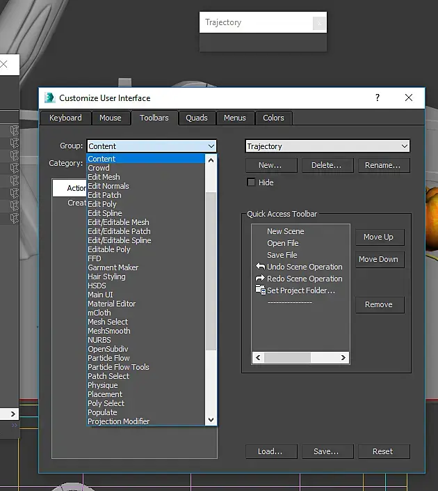Image resolution: width=438 pixels, height=491 pixels.
Task: Click Quick Access list scroll right arrow
Action: pos(343,357)
